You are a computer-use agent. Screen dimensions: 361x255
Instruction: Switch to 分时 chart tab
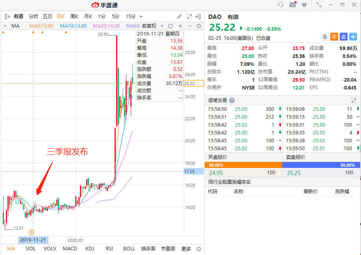pyautogui.click(x=33, y=17)
